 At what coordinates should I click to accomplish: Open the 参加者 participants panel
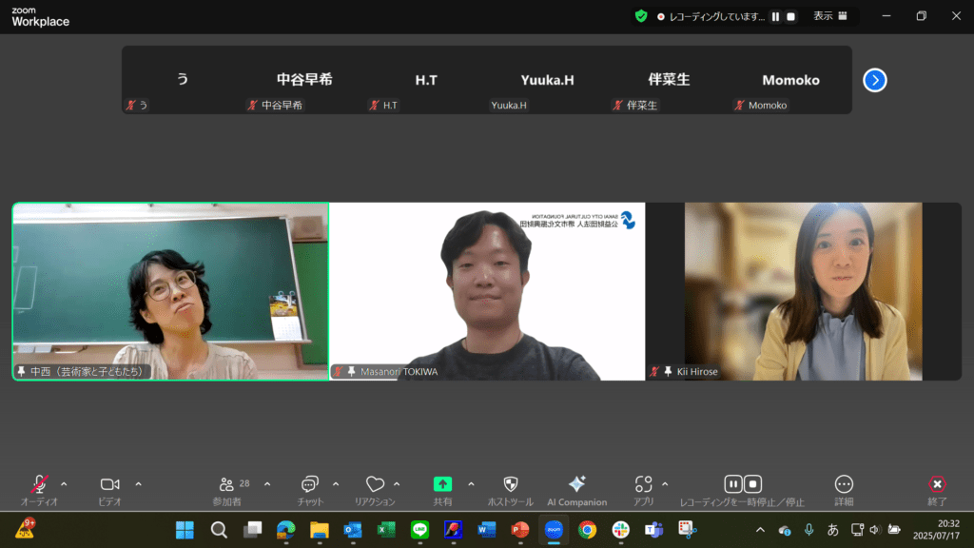(x=226, y=484)
